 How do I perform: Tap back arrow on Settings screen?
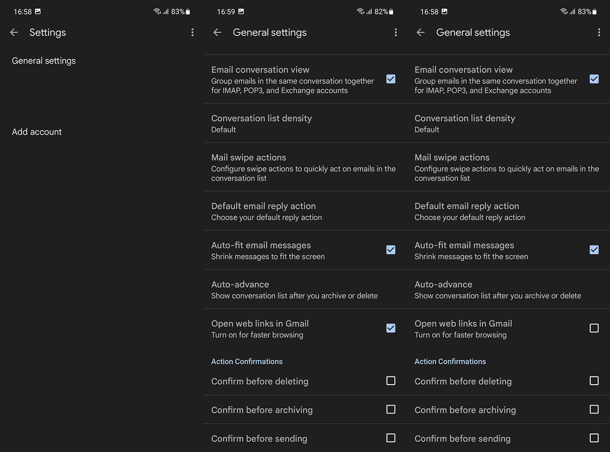(x=14, y=32)
